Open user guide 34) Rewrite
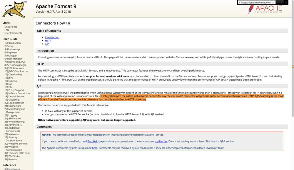 (11, 159)
